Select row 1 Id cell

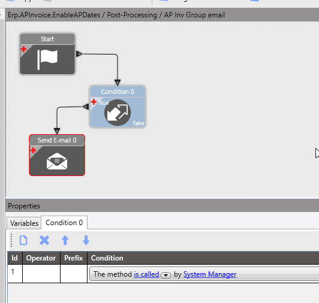[x=15, y=274]
